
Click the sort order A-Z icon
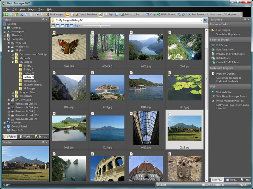coord(76,26)
